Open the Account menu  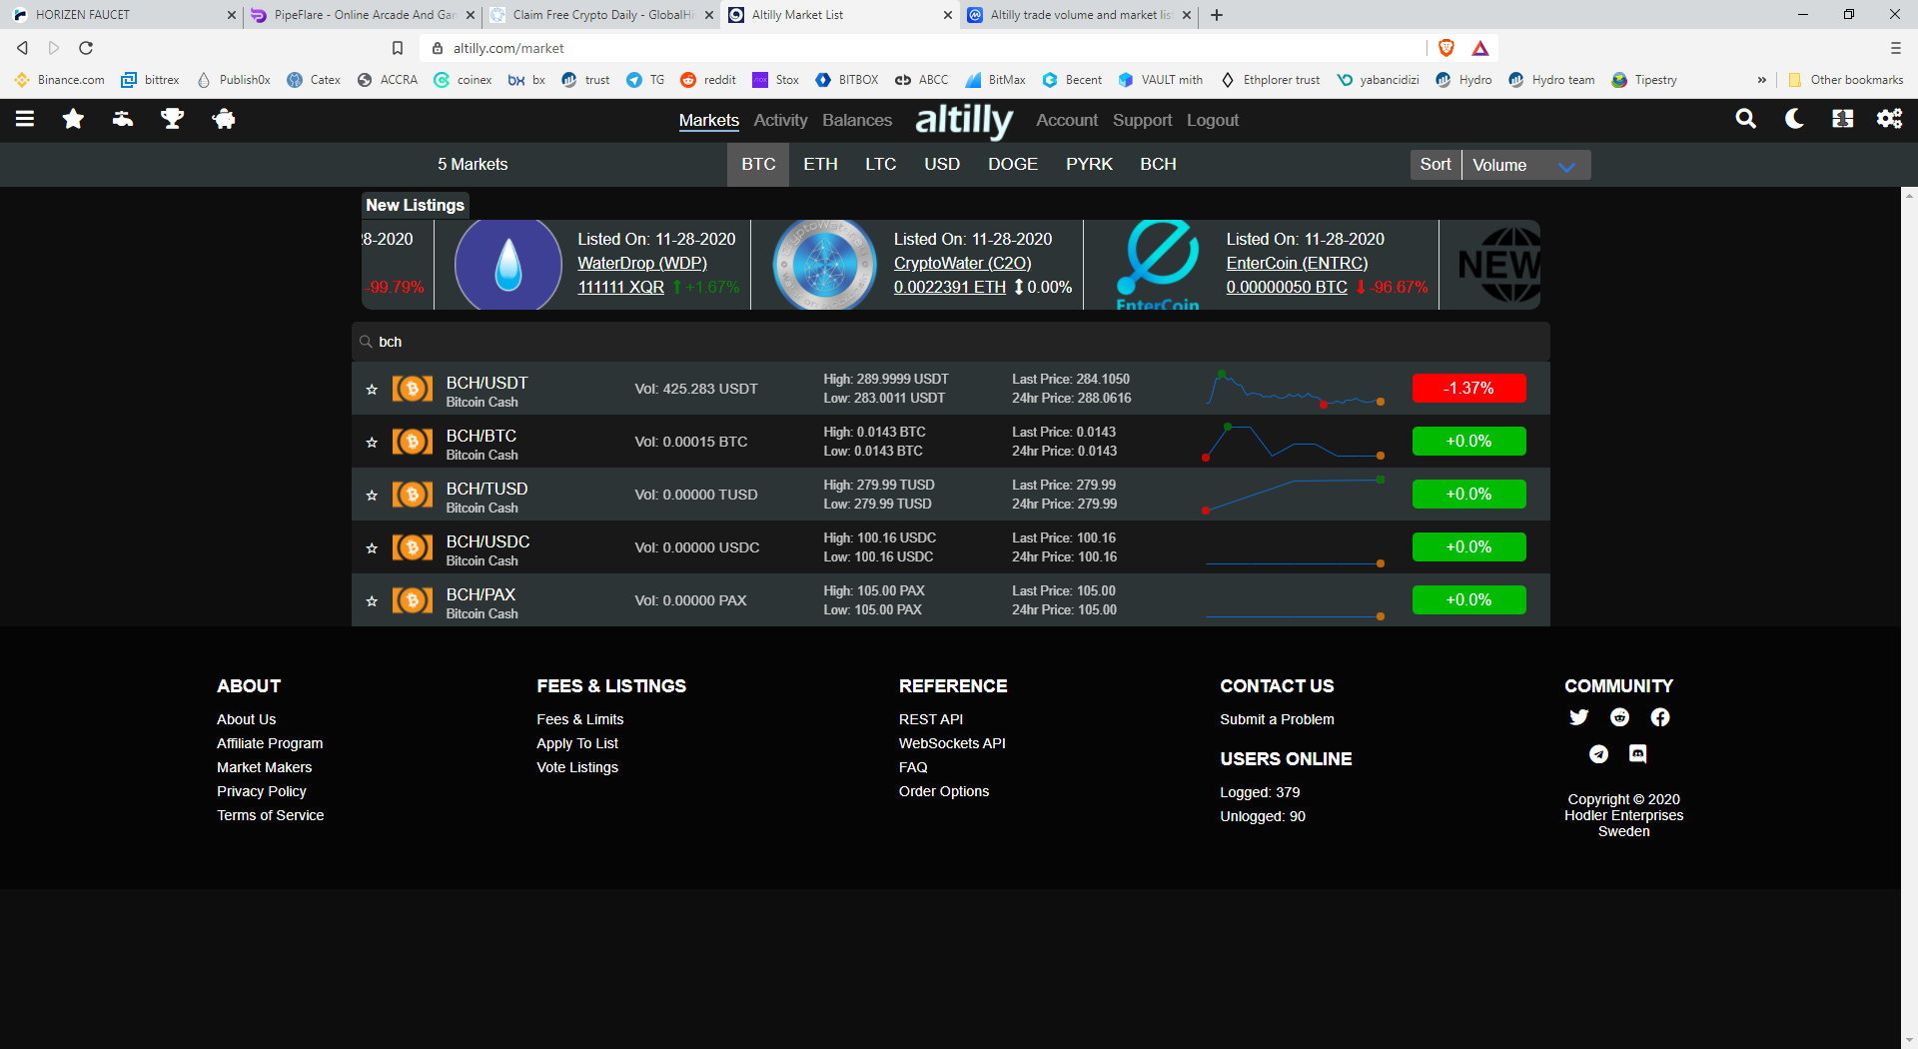1067,120
